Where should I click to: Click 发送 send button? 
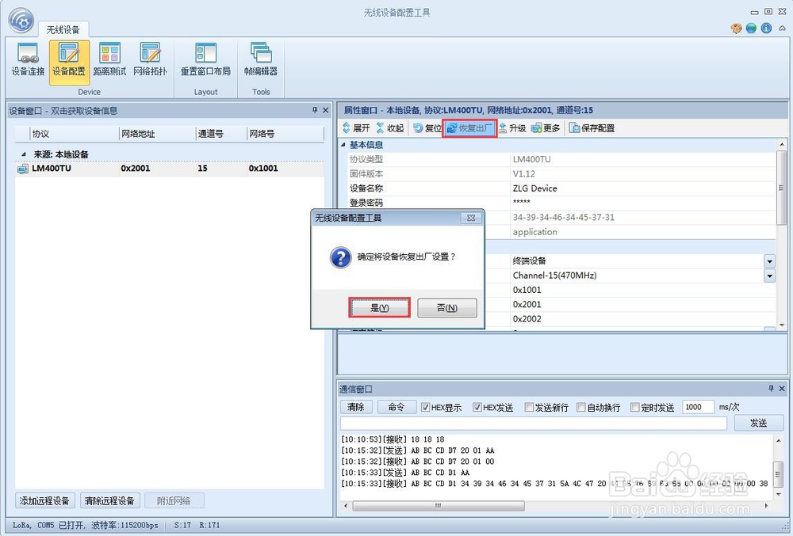(x=759, y=423)
